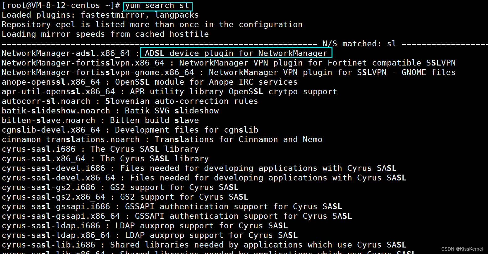Image resolution: width=488 pixels, height=254 pixels.
Task: Click 'NetworkManager VPN plugin for SSLVPN - GNOME files'
Action: 332,73
